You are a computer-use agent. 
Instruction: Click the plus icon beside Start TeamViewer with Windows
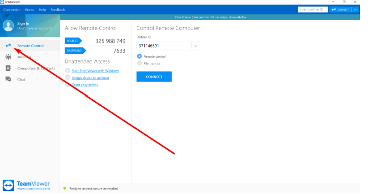[68, 71]
